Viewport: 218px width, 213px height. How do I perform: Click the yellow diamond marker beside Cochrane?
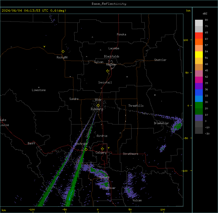(x=86, y=150)
